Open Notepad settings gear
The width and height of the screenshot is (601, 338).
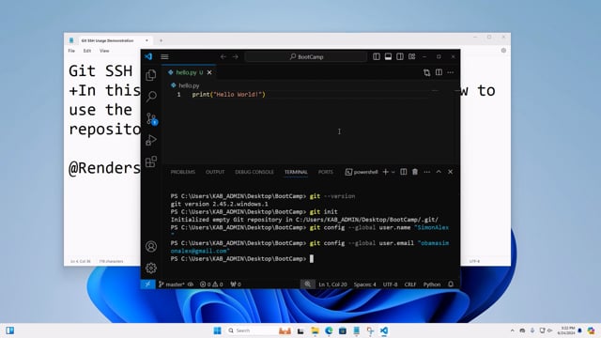503,50
